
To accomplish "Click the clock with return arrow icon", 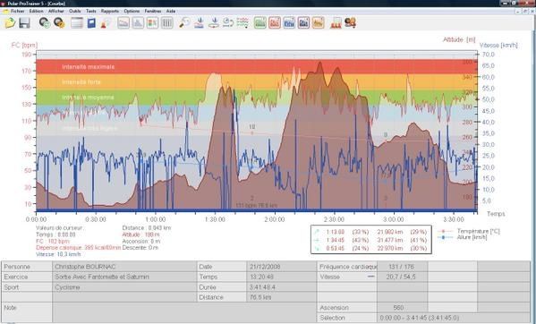I will point(228,23).
